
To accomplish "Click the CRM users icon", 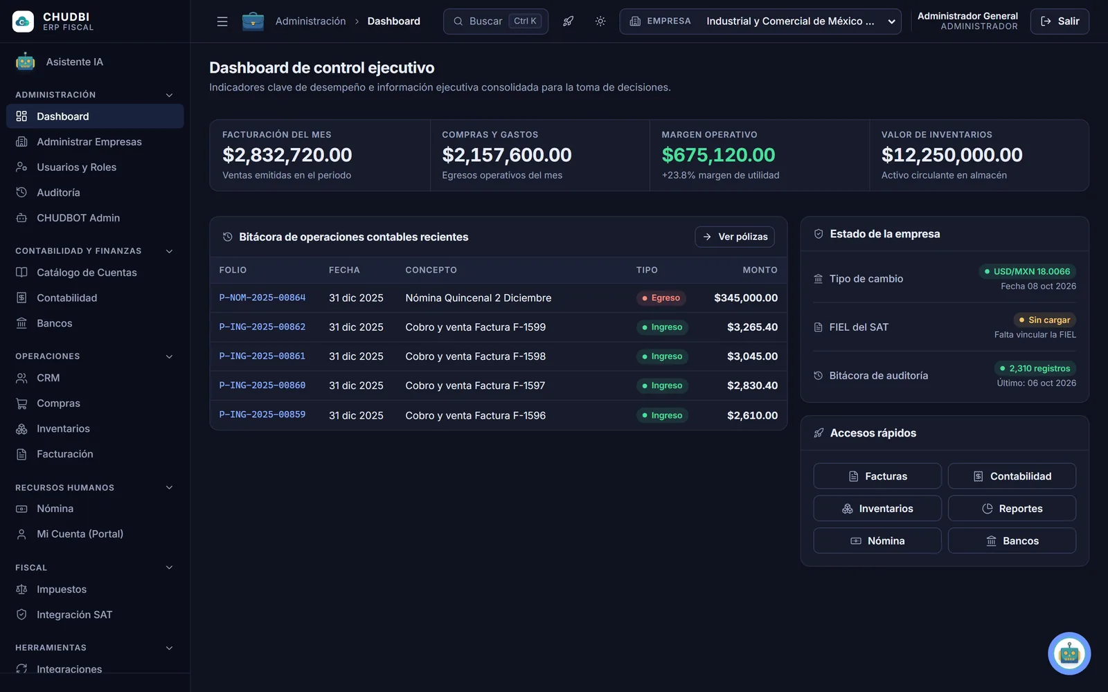I will coord(21,378).
